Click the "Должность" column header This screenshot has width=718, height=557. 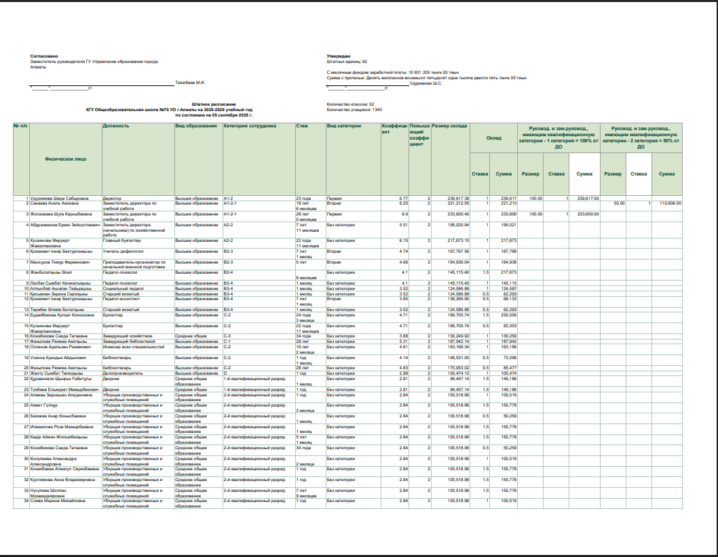pyautogui.click(x=115, y=126)
